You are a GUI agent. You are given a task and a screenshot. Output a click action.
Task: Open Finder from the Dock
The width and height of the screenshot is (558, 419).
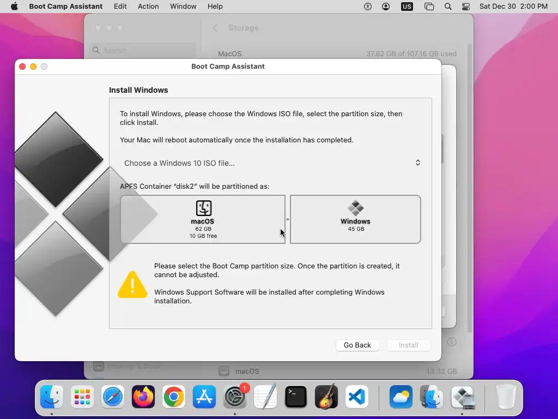tap(52, 397)
